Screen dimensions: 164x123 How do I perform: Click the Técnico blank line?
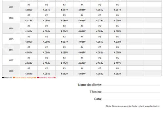coord(131,93)
